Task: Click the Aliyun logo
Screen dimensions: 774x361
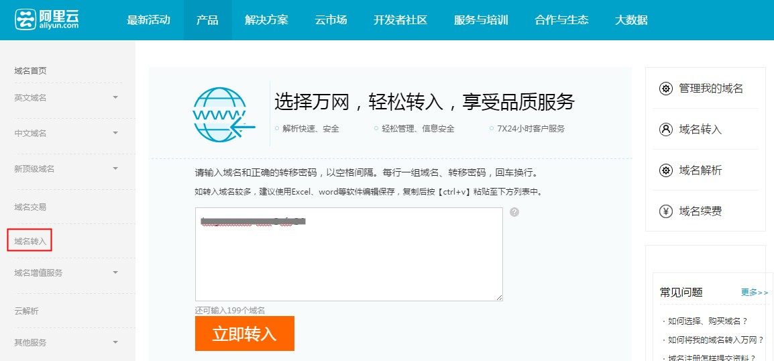Action: [x=47, y=19]
